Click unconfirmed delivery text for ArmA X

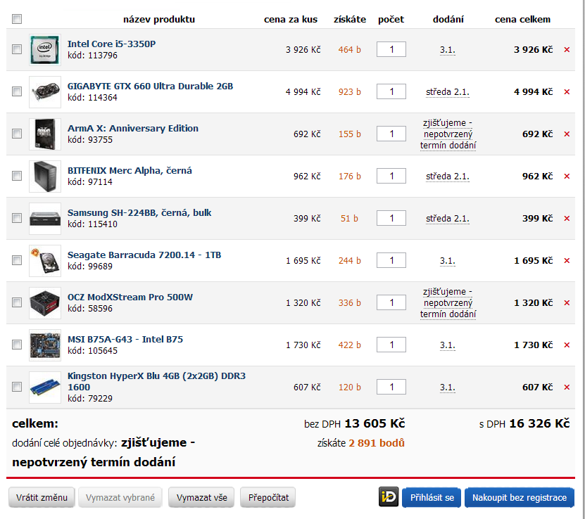(x=448, y=134)
